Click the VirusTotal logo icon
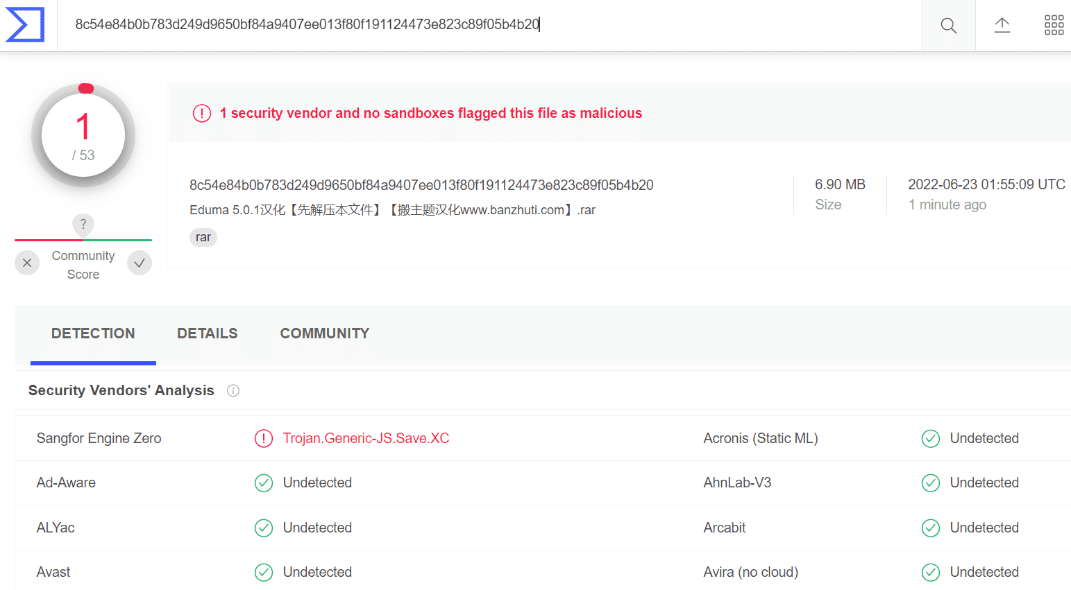This screenshot has width=1071, height=590. click(x=25, y=25)
